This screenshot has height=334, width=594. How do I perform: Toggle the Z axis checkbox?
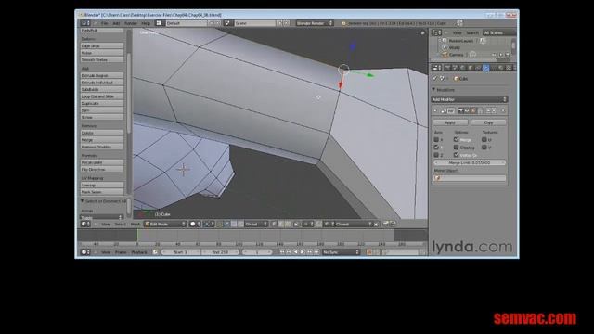point(436,155)
